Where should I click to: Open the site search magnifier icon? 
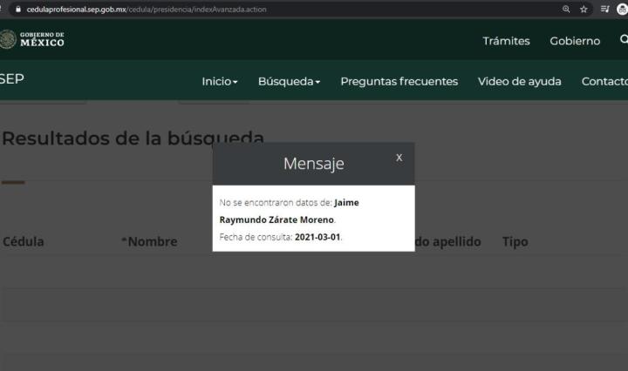623,40
